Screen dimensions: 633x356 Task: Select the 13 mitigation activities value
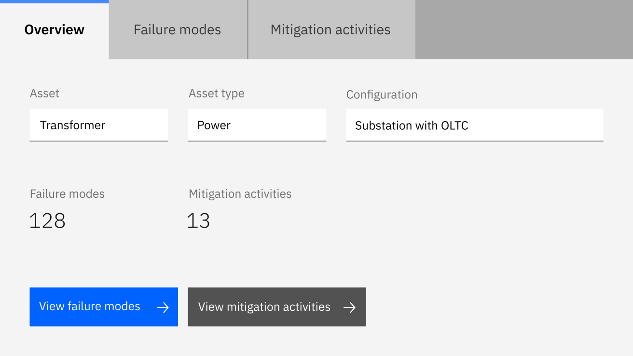click(x=198, y=221)
